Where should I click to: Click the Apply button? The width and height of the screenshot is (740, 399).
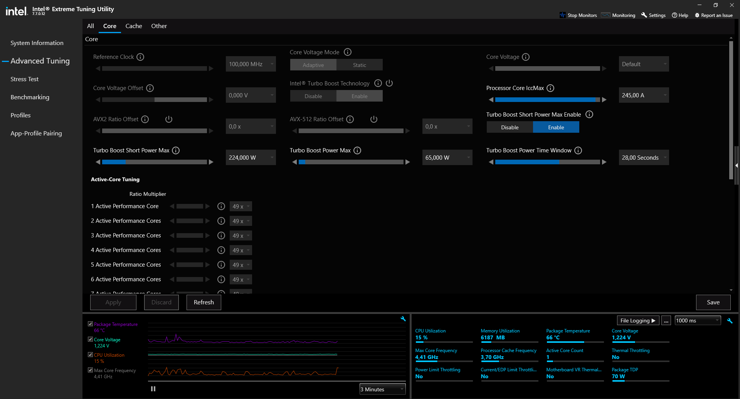pos(113,302)
